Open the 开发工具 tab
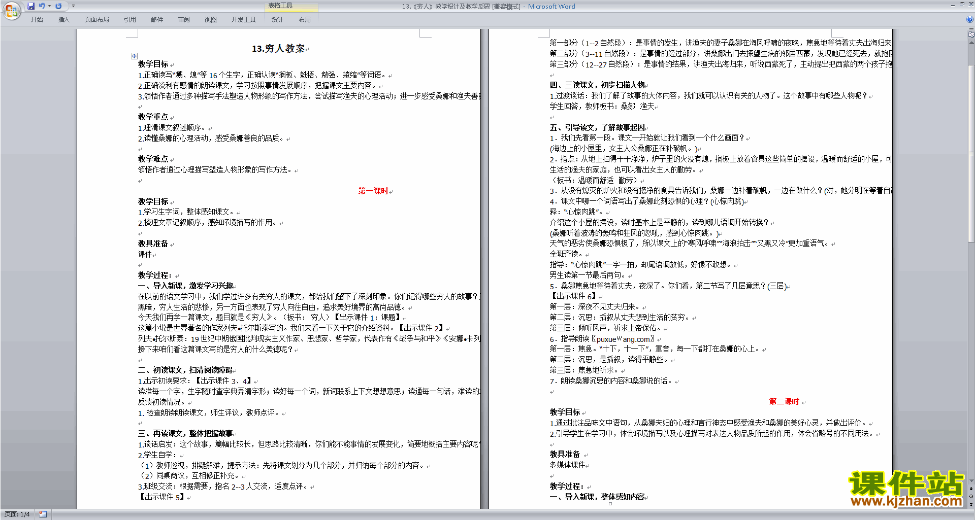The image size is (975, 520). pyautogui.click(x=244, y=20)
